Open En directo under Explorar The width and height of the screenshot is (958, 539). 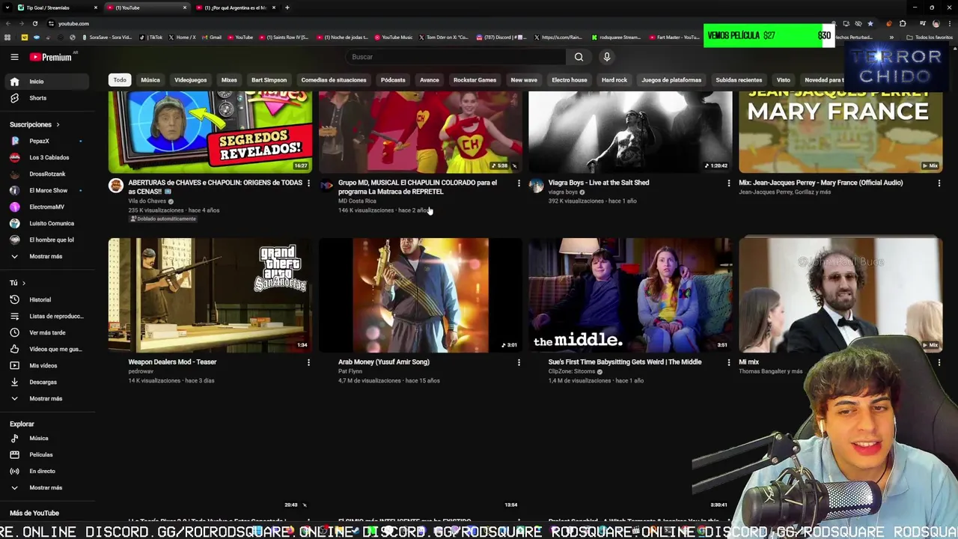(46, 471)
